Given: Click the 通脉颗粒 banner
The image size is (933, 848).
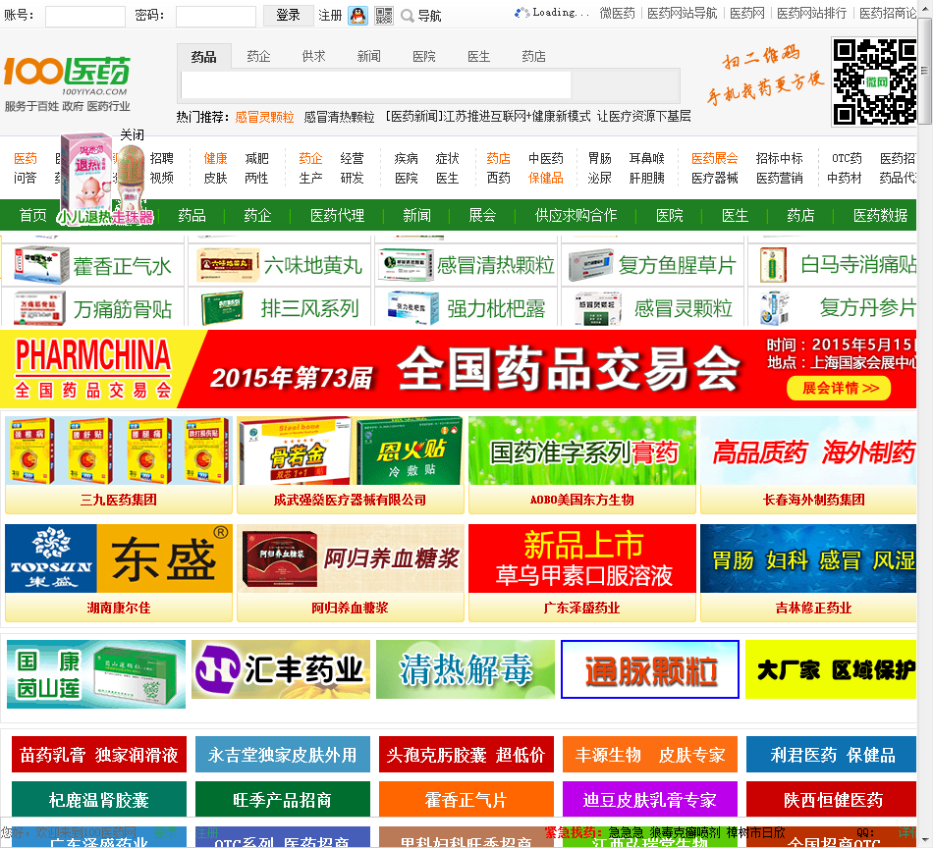Looking at the screenshot, I should click(x=650, y=669).
